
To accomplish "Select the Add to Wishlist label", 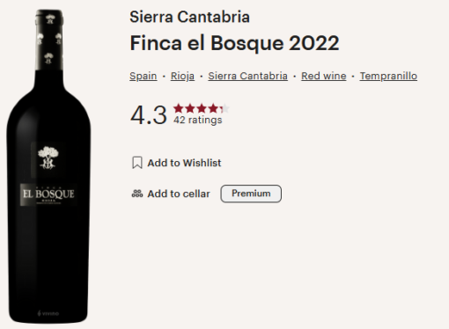I will point(184,163).
